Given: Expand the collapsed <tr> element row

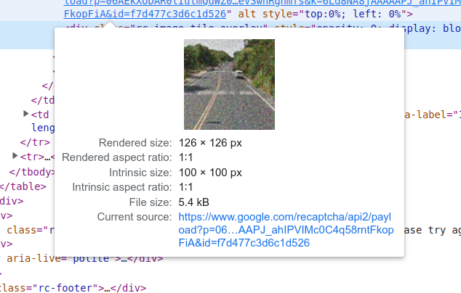Looking at the screenshot, I should coord(15,157).
